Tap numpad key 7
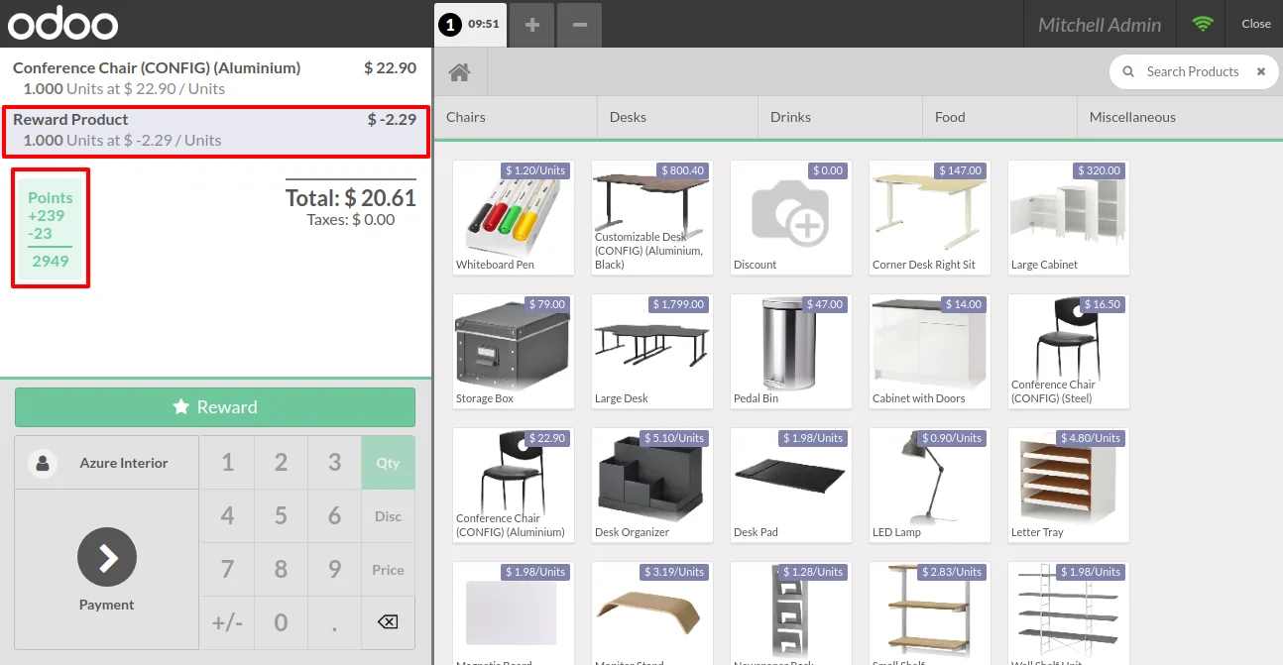Image resolution: width=1283 pixels, height=665 pixels. click(227, 570)
